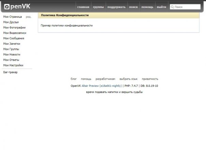This screenshot has height=150, width=206.
Task: Click the magnifier icon in search box
Action: coord(172,7)
